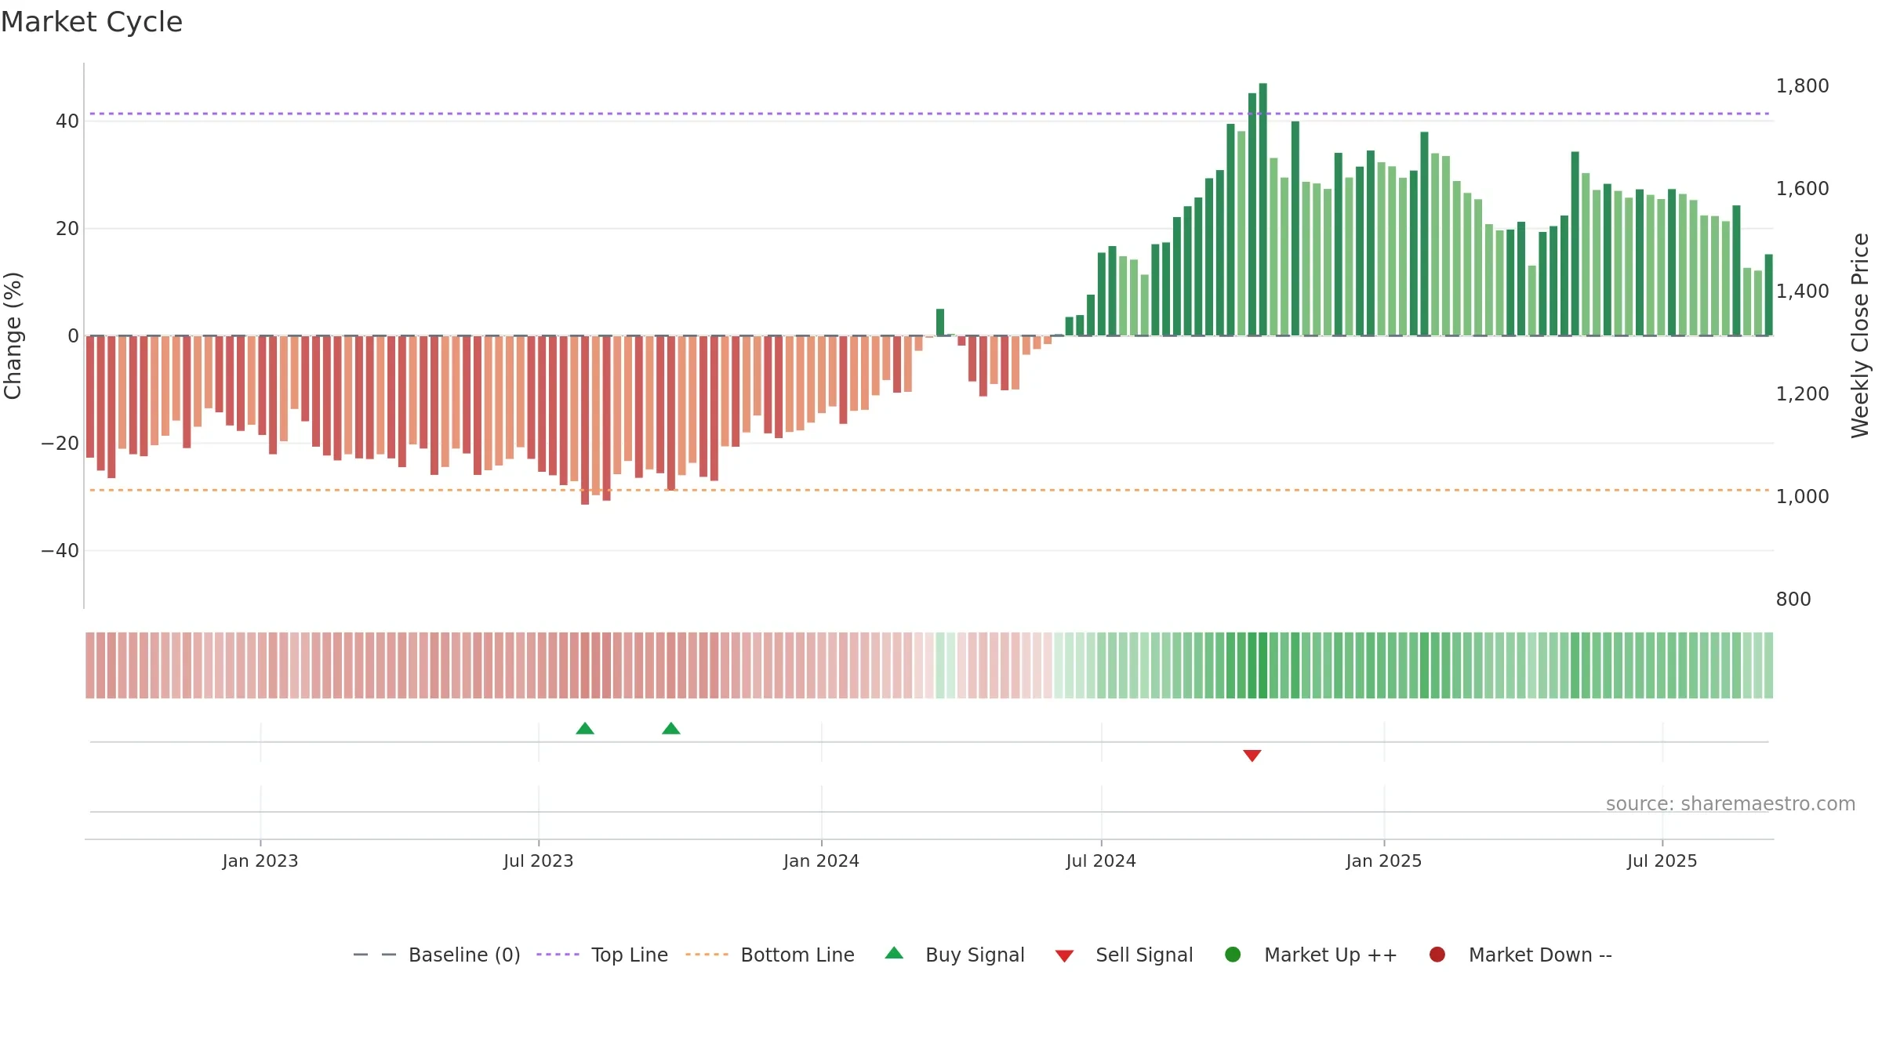The width and height of the screenshot is (1882, 1058).
Task: Click the −20 tick on the change axis
Action: click(x=60, y=444)
